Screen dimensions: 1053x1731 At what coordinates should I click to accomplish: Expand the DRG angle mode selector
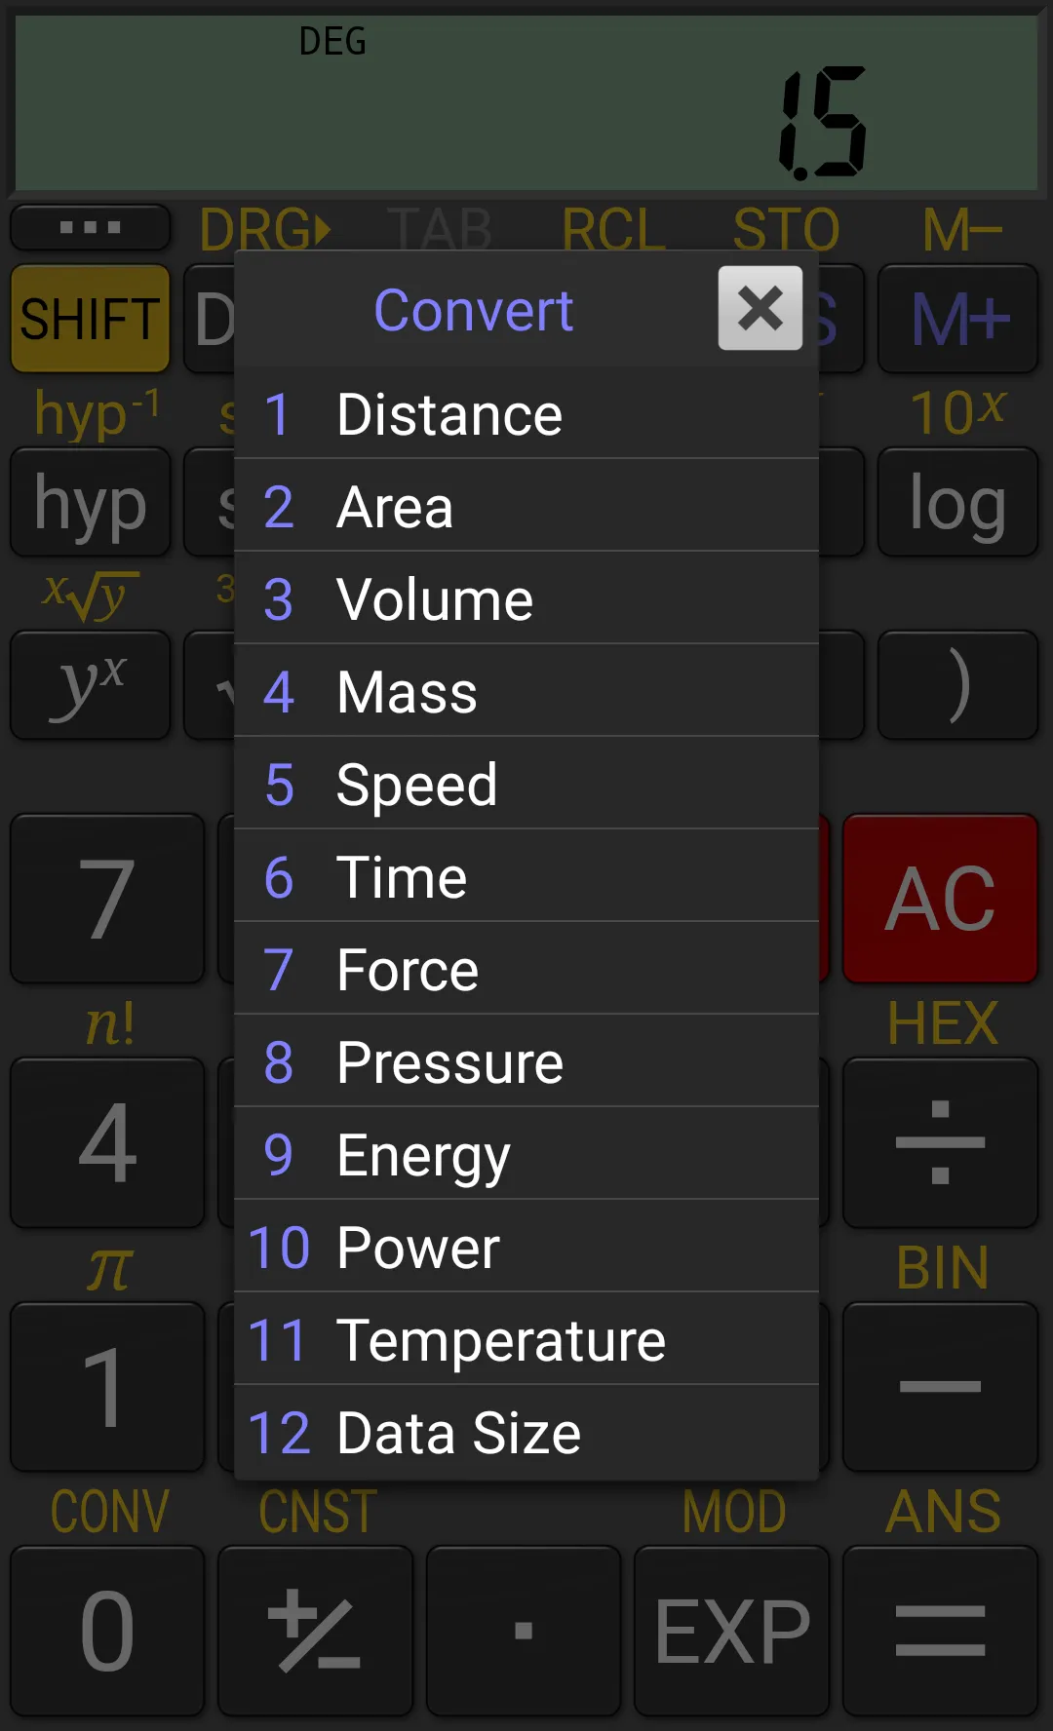[264, 228]
